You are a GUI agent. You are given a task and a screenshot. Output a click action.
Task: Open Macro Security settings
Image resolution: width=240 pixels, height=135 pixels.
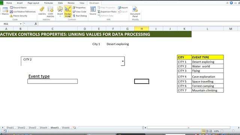(x=18, y=16)
